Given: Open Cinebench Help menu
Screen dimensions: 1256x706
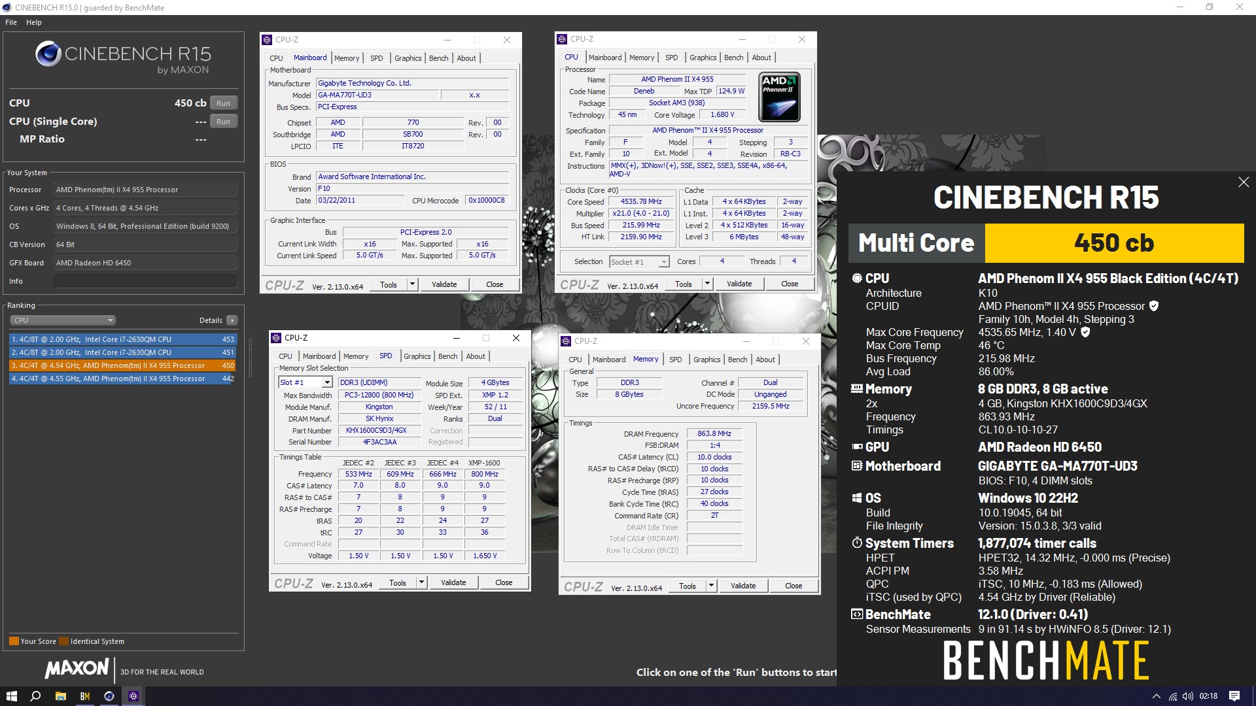Looking at the screenshot, I should 34,22.
